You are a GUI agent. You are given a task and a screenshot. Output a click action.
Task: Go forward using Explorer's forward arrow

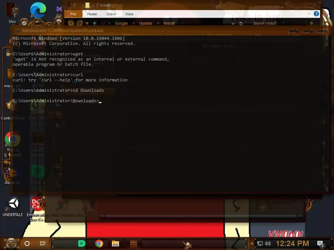coord(80,23)
